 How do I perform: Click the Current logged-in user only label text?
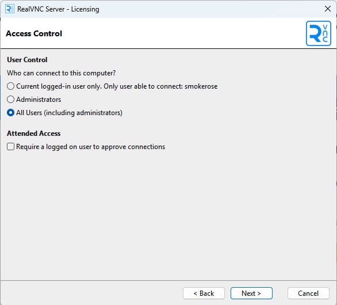coord(59,86)
